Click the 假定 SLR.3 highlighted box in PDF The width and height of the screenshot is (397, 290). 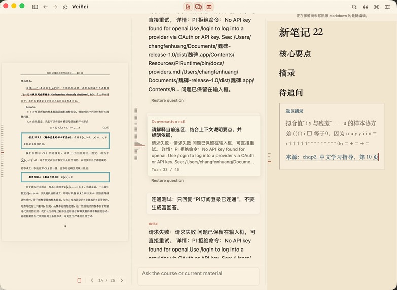[x=65, y=141]
